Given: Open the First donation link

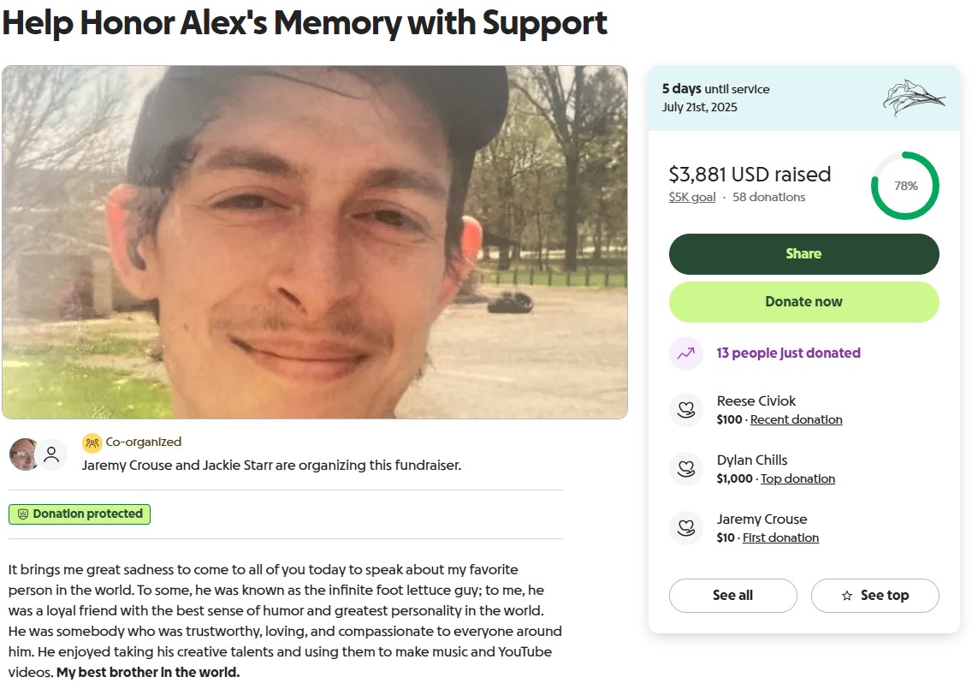Looking at the screenshot, I should coord(780,537).
